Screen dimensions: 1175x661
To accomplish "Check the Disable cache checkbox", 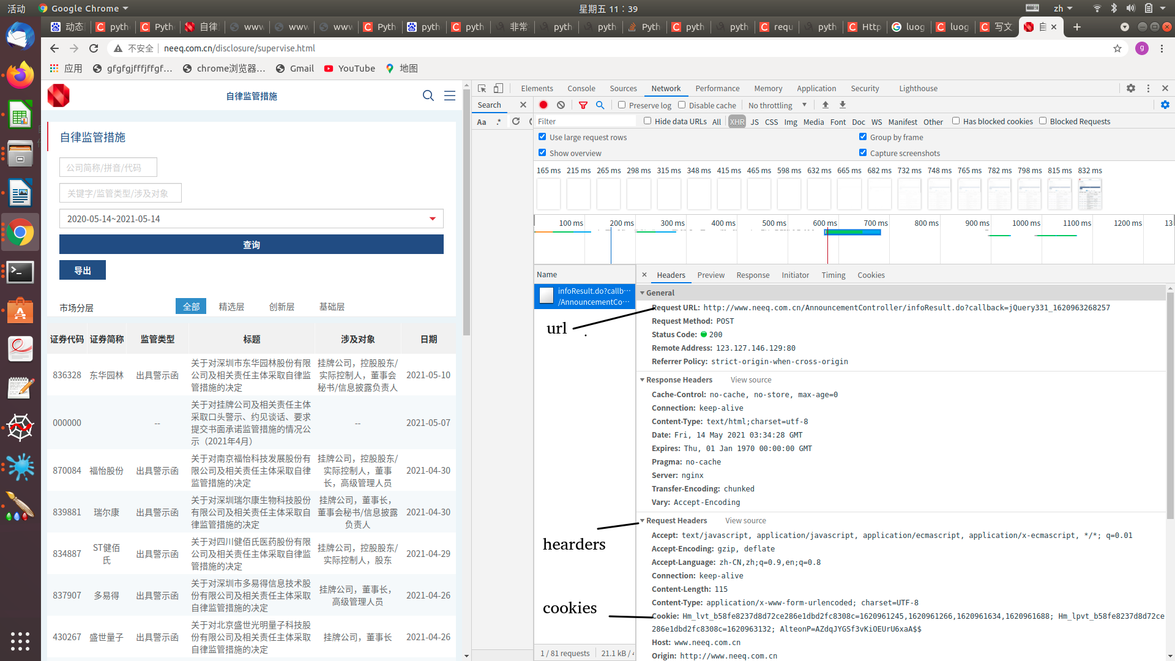I will [x=682, y=105].
